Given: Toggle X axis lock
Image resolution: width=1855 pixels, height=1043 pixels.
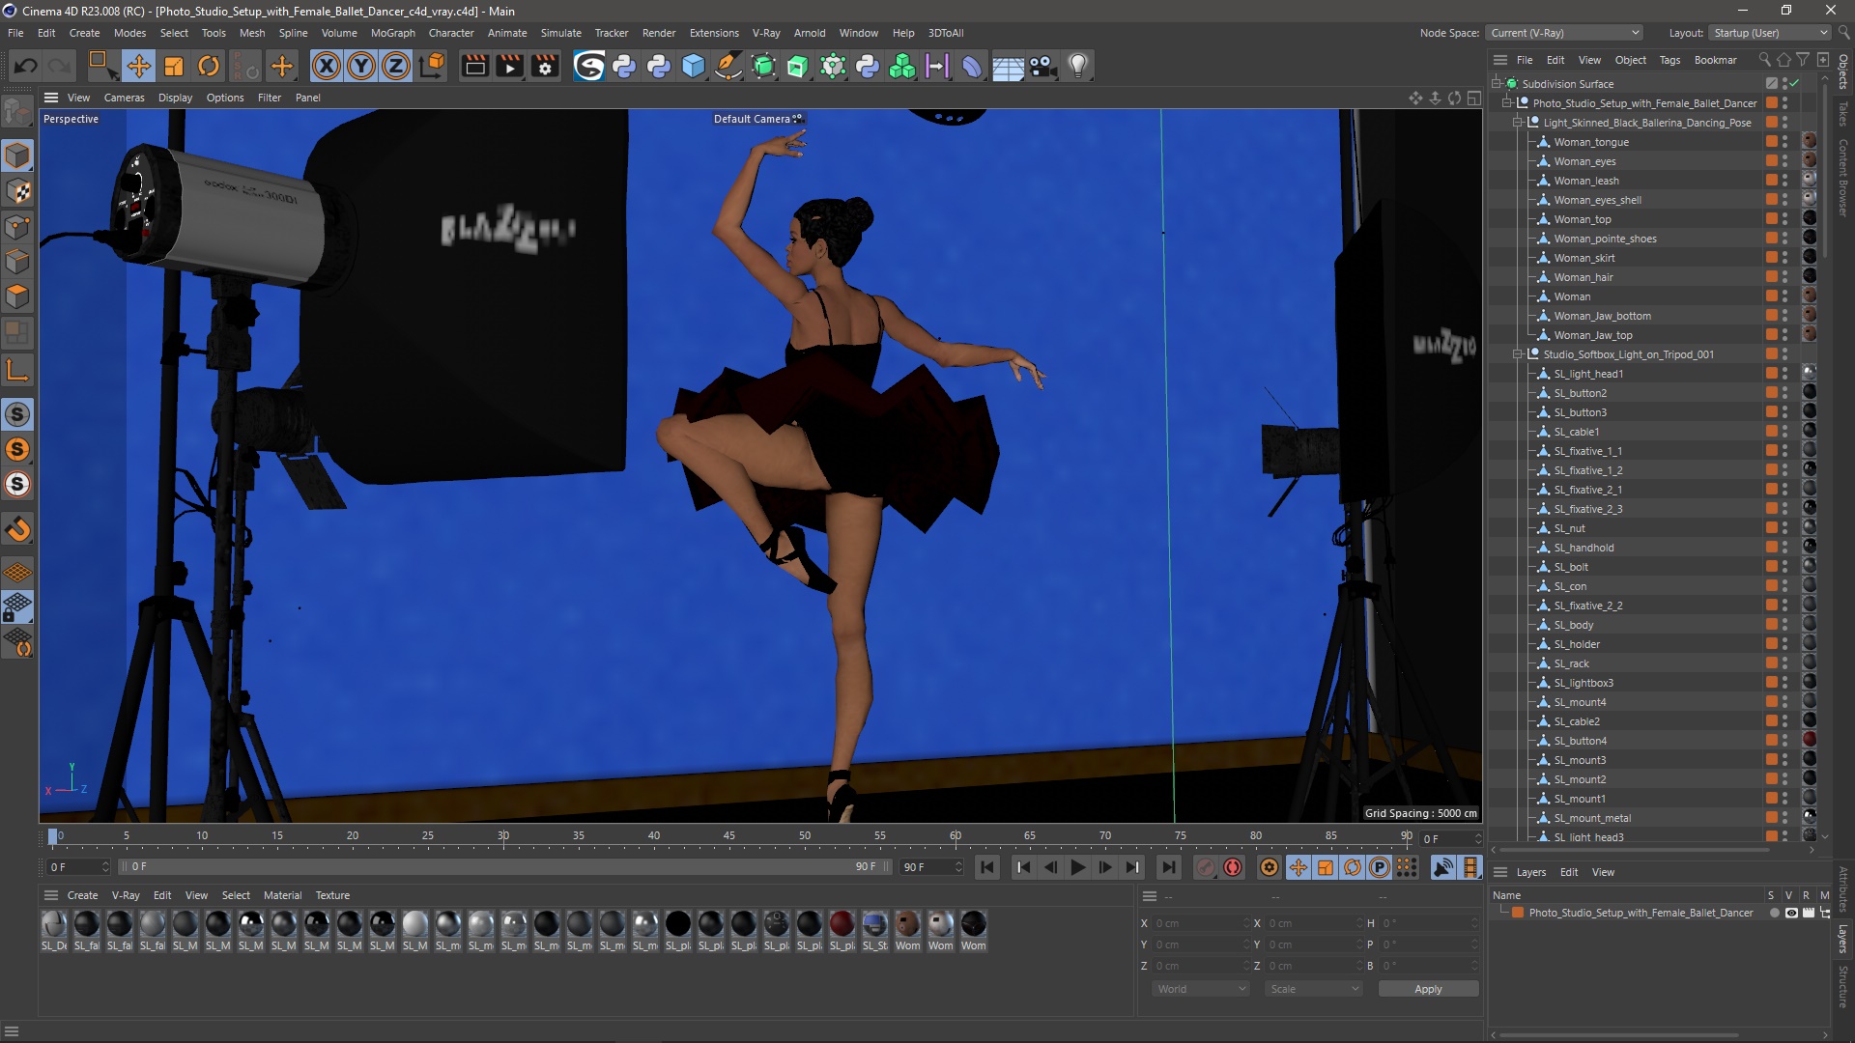Looking at the screenshot, I should coord(327,66).
